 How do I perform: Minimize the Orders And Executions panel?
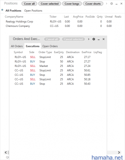[x=99, y=39]
